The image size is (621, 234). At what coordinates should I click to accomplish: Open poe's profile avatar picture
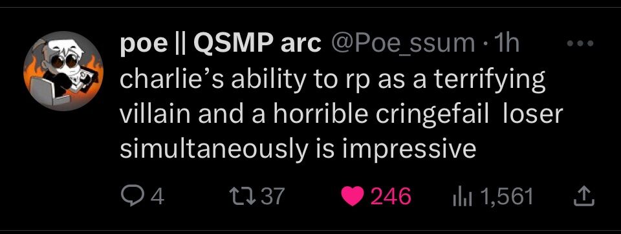[63, 71]
